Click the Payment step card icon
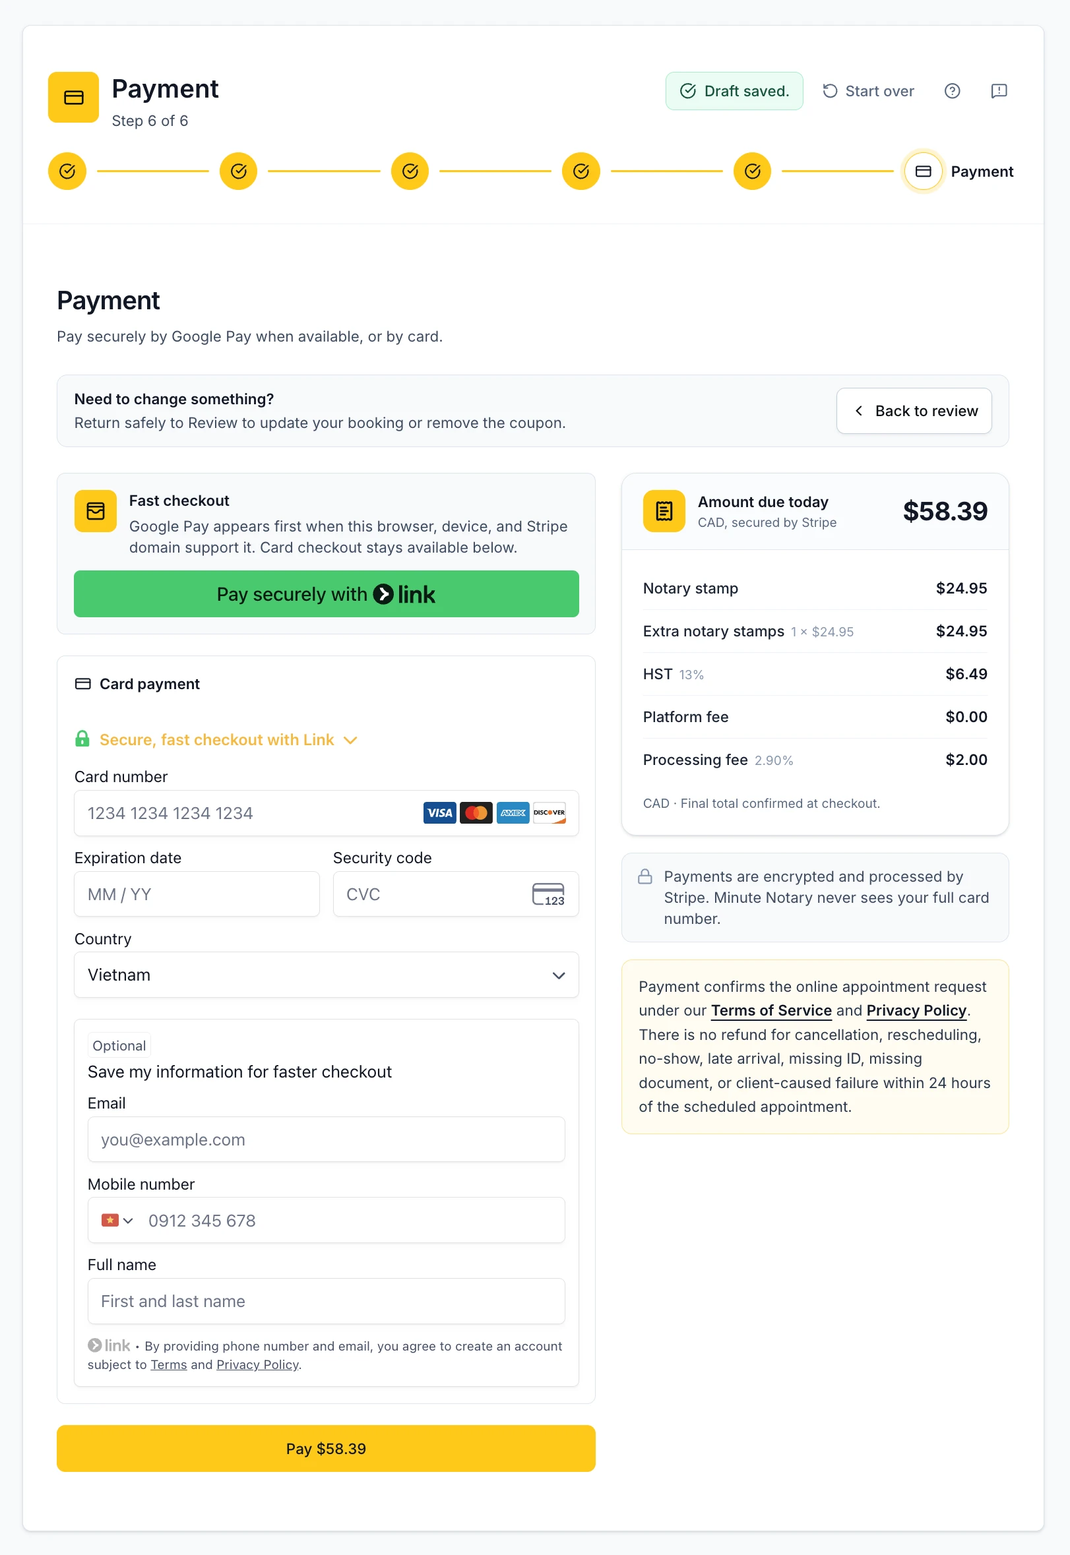Image resolution: width=1070 pixels, height=1555 pixels. click(x=923, y=171)
